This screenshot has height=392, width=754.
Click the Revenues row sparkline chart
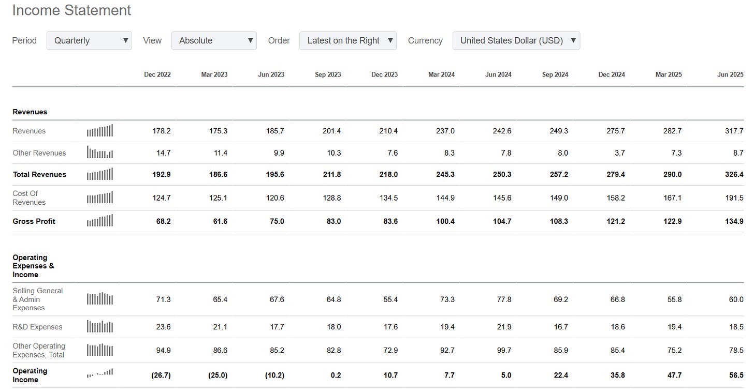click(100, 131)
